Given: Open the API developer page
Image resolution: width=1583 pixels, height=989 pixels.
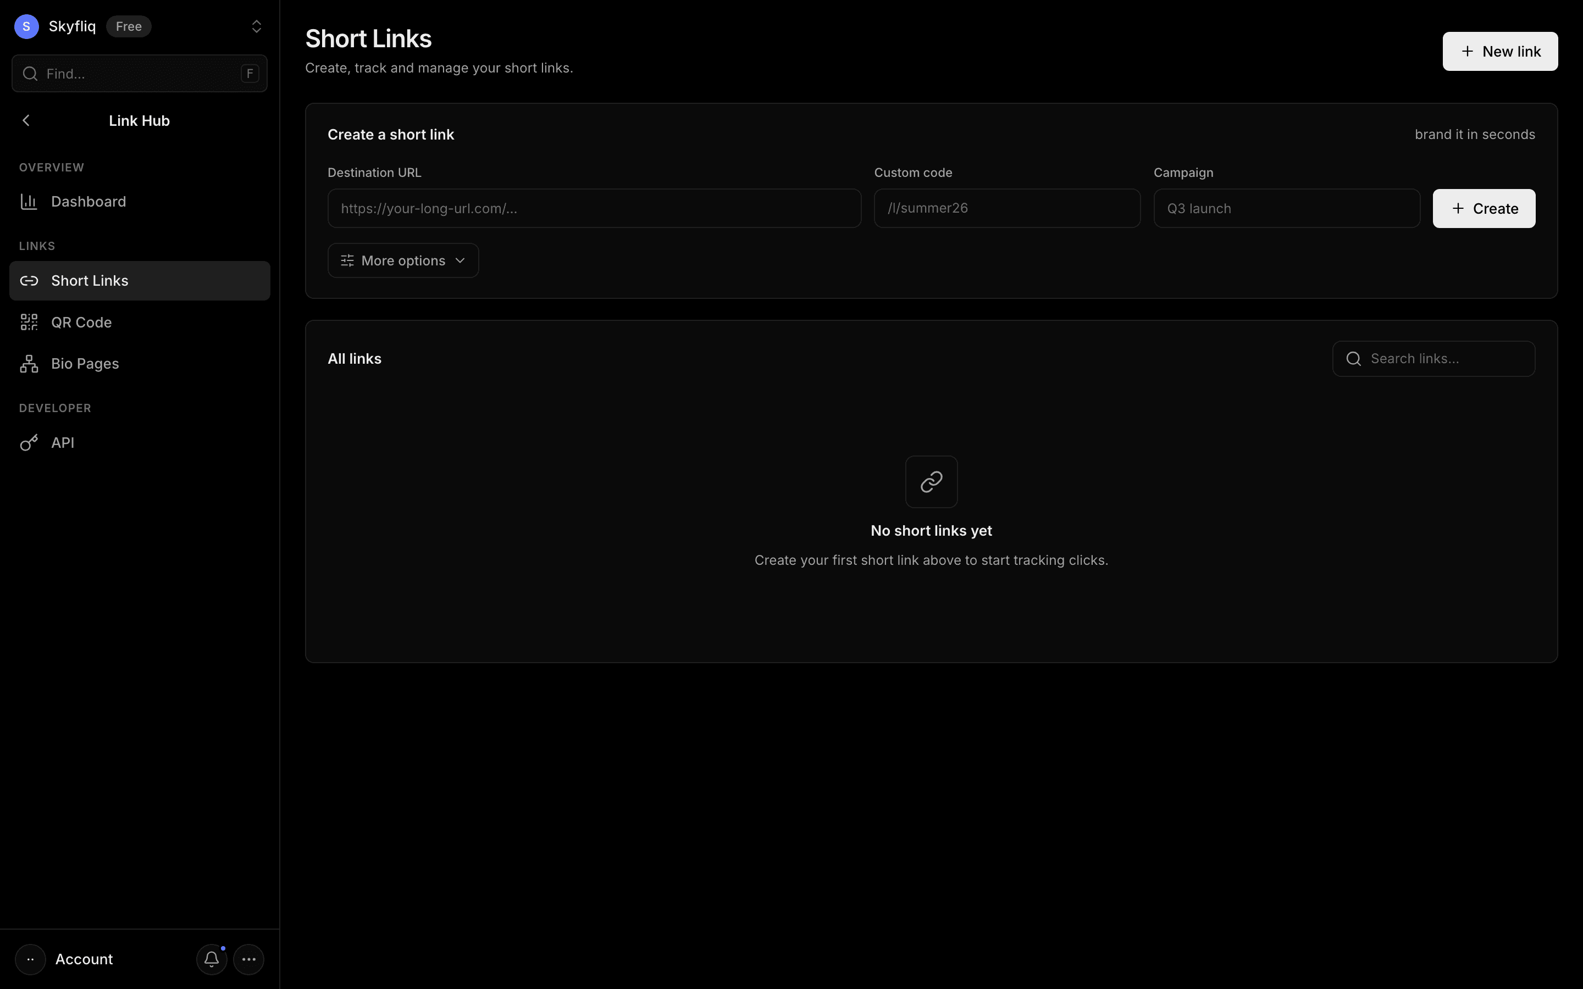Looking at the screenshot, I should (139, 443).
